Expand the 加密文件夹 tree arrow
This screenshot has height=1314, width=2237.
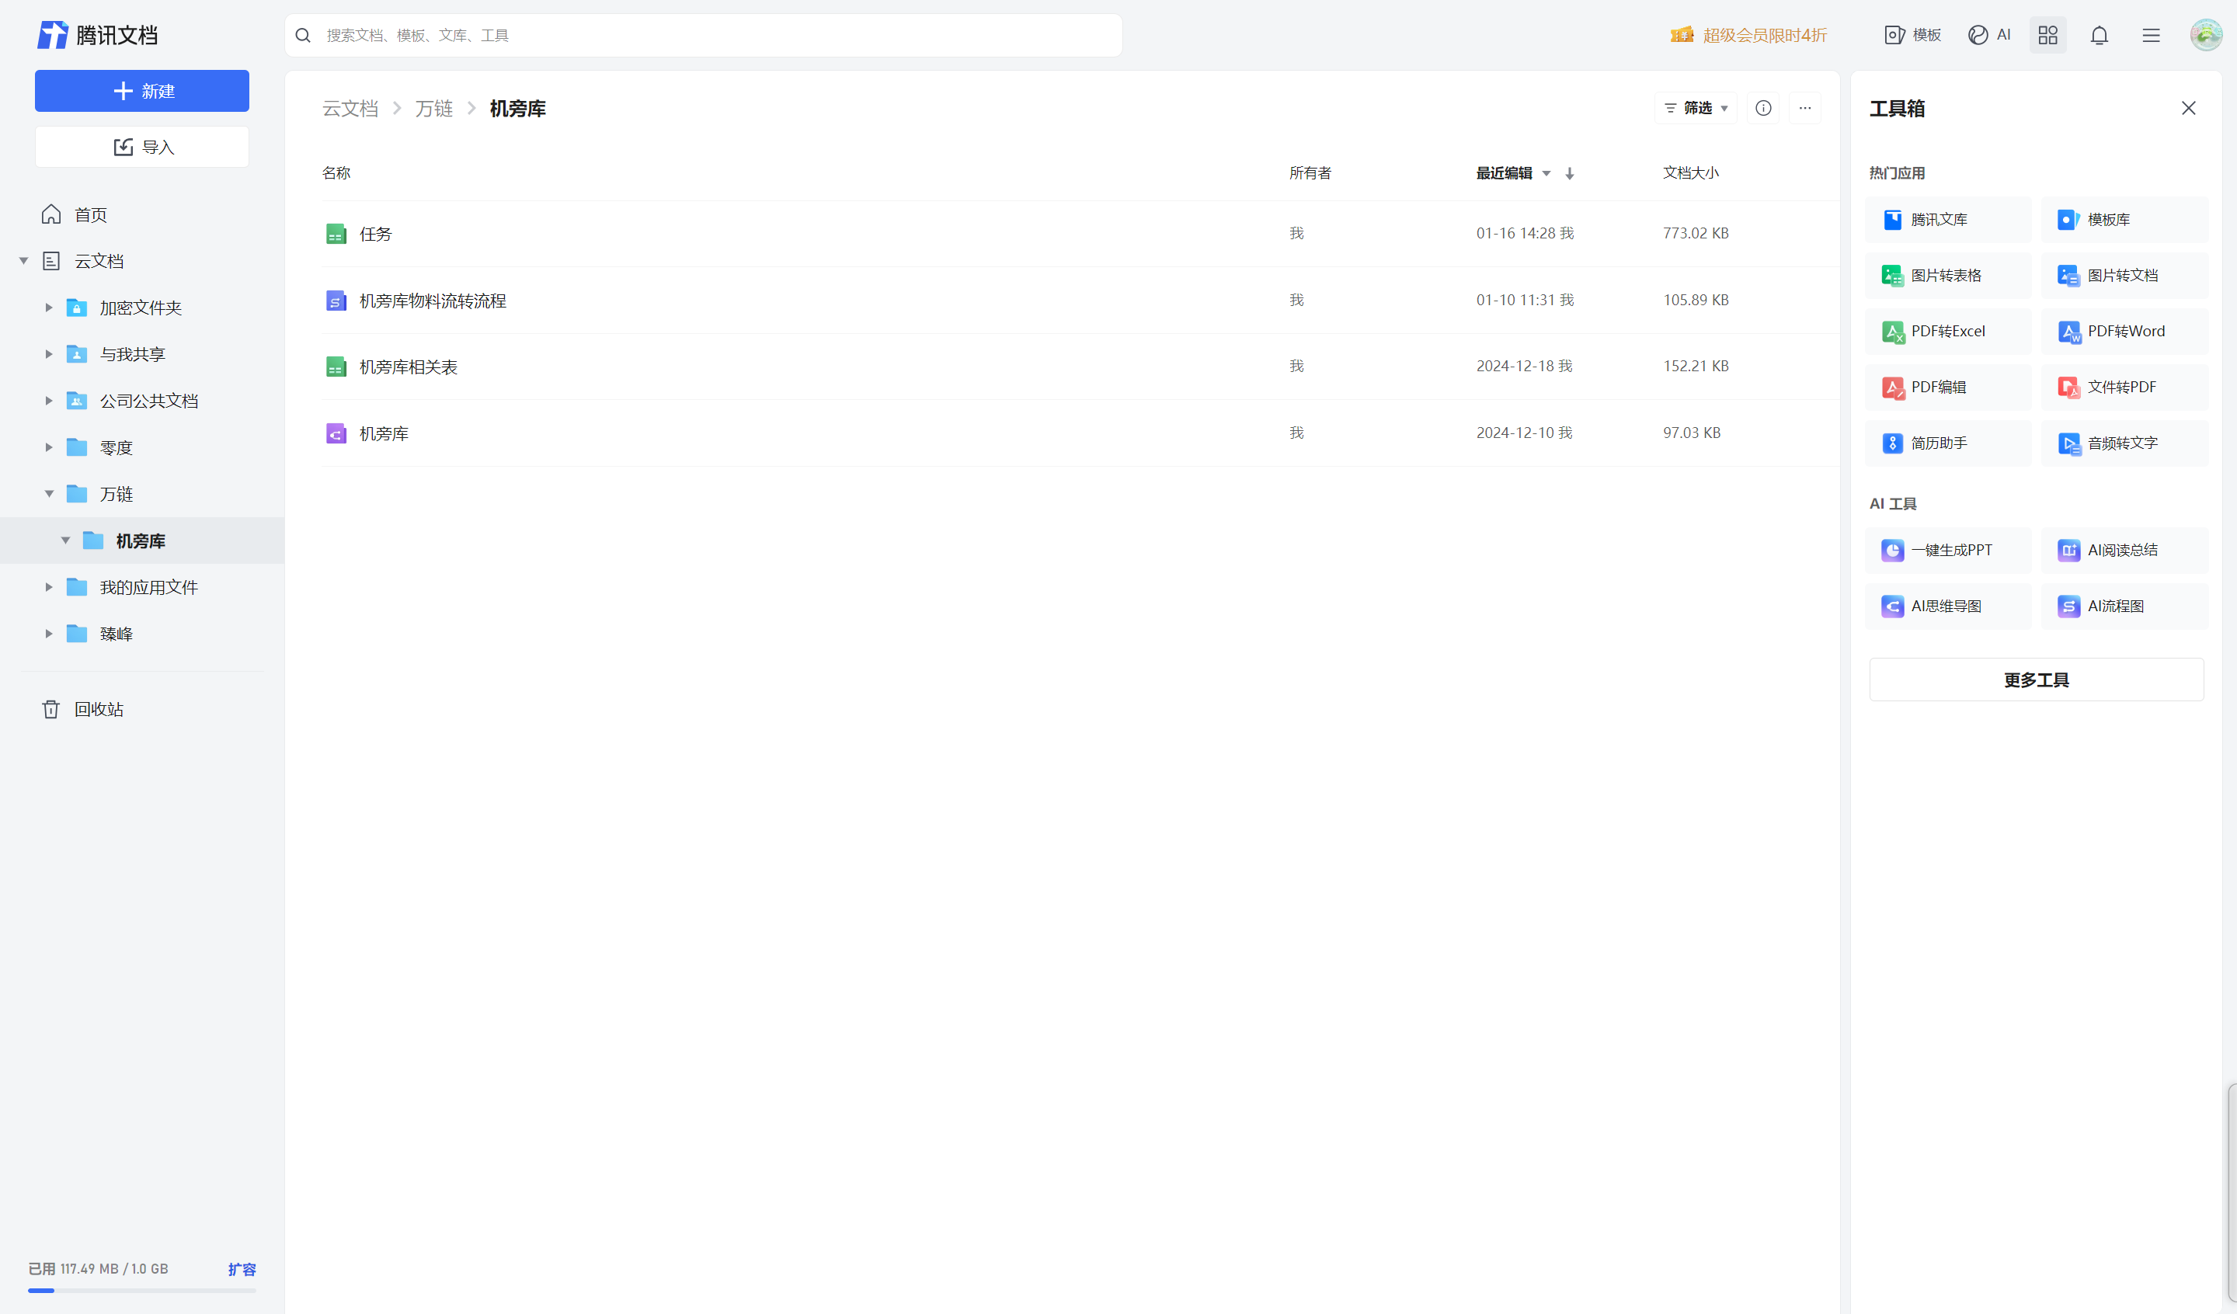coord(49,308)
